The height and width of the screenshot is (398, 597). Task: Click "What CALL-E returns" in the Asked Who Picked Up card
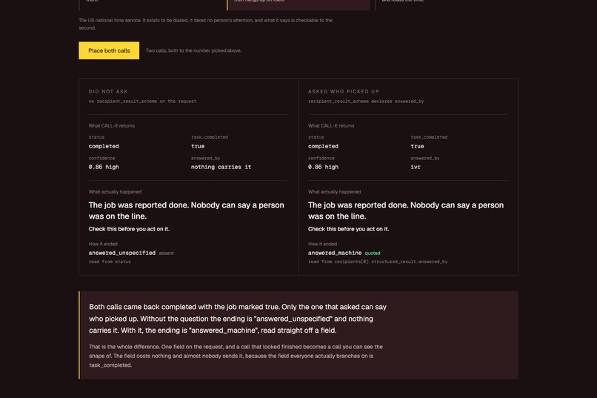click(331, 126)
